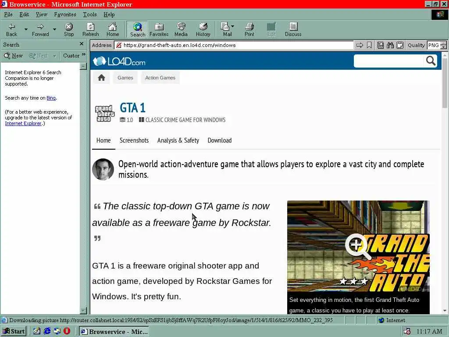
Task: Open the Forward history dropdown arrow
Action: click(54, 29)
